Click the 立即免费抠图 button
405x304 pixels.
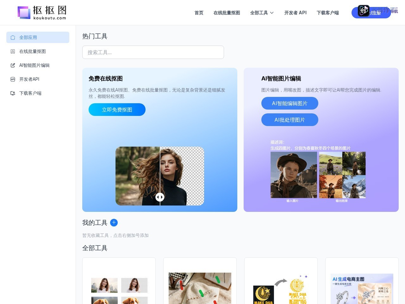117,110
